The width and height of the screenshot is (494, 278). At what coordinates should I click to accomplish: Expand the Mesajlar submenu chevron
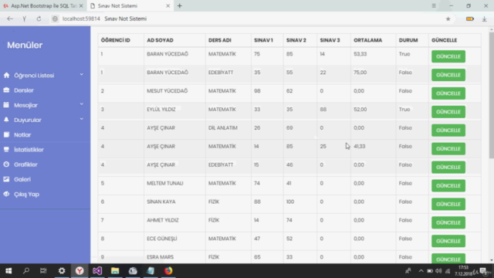(x=82, y=104)
